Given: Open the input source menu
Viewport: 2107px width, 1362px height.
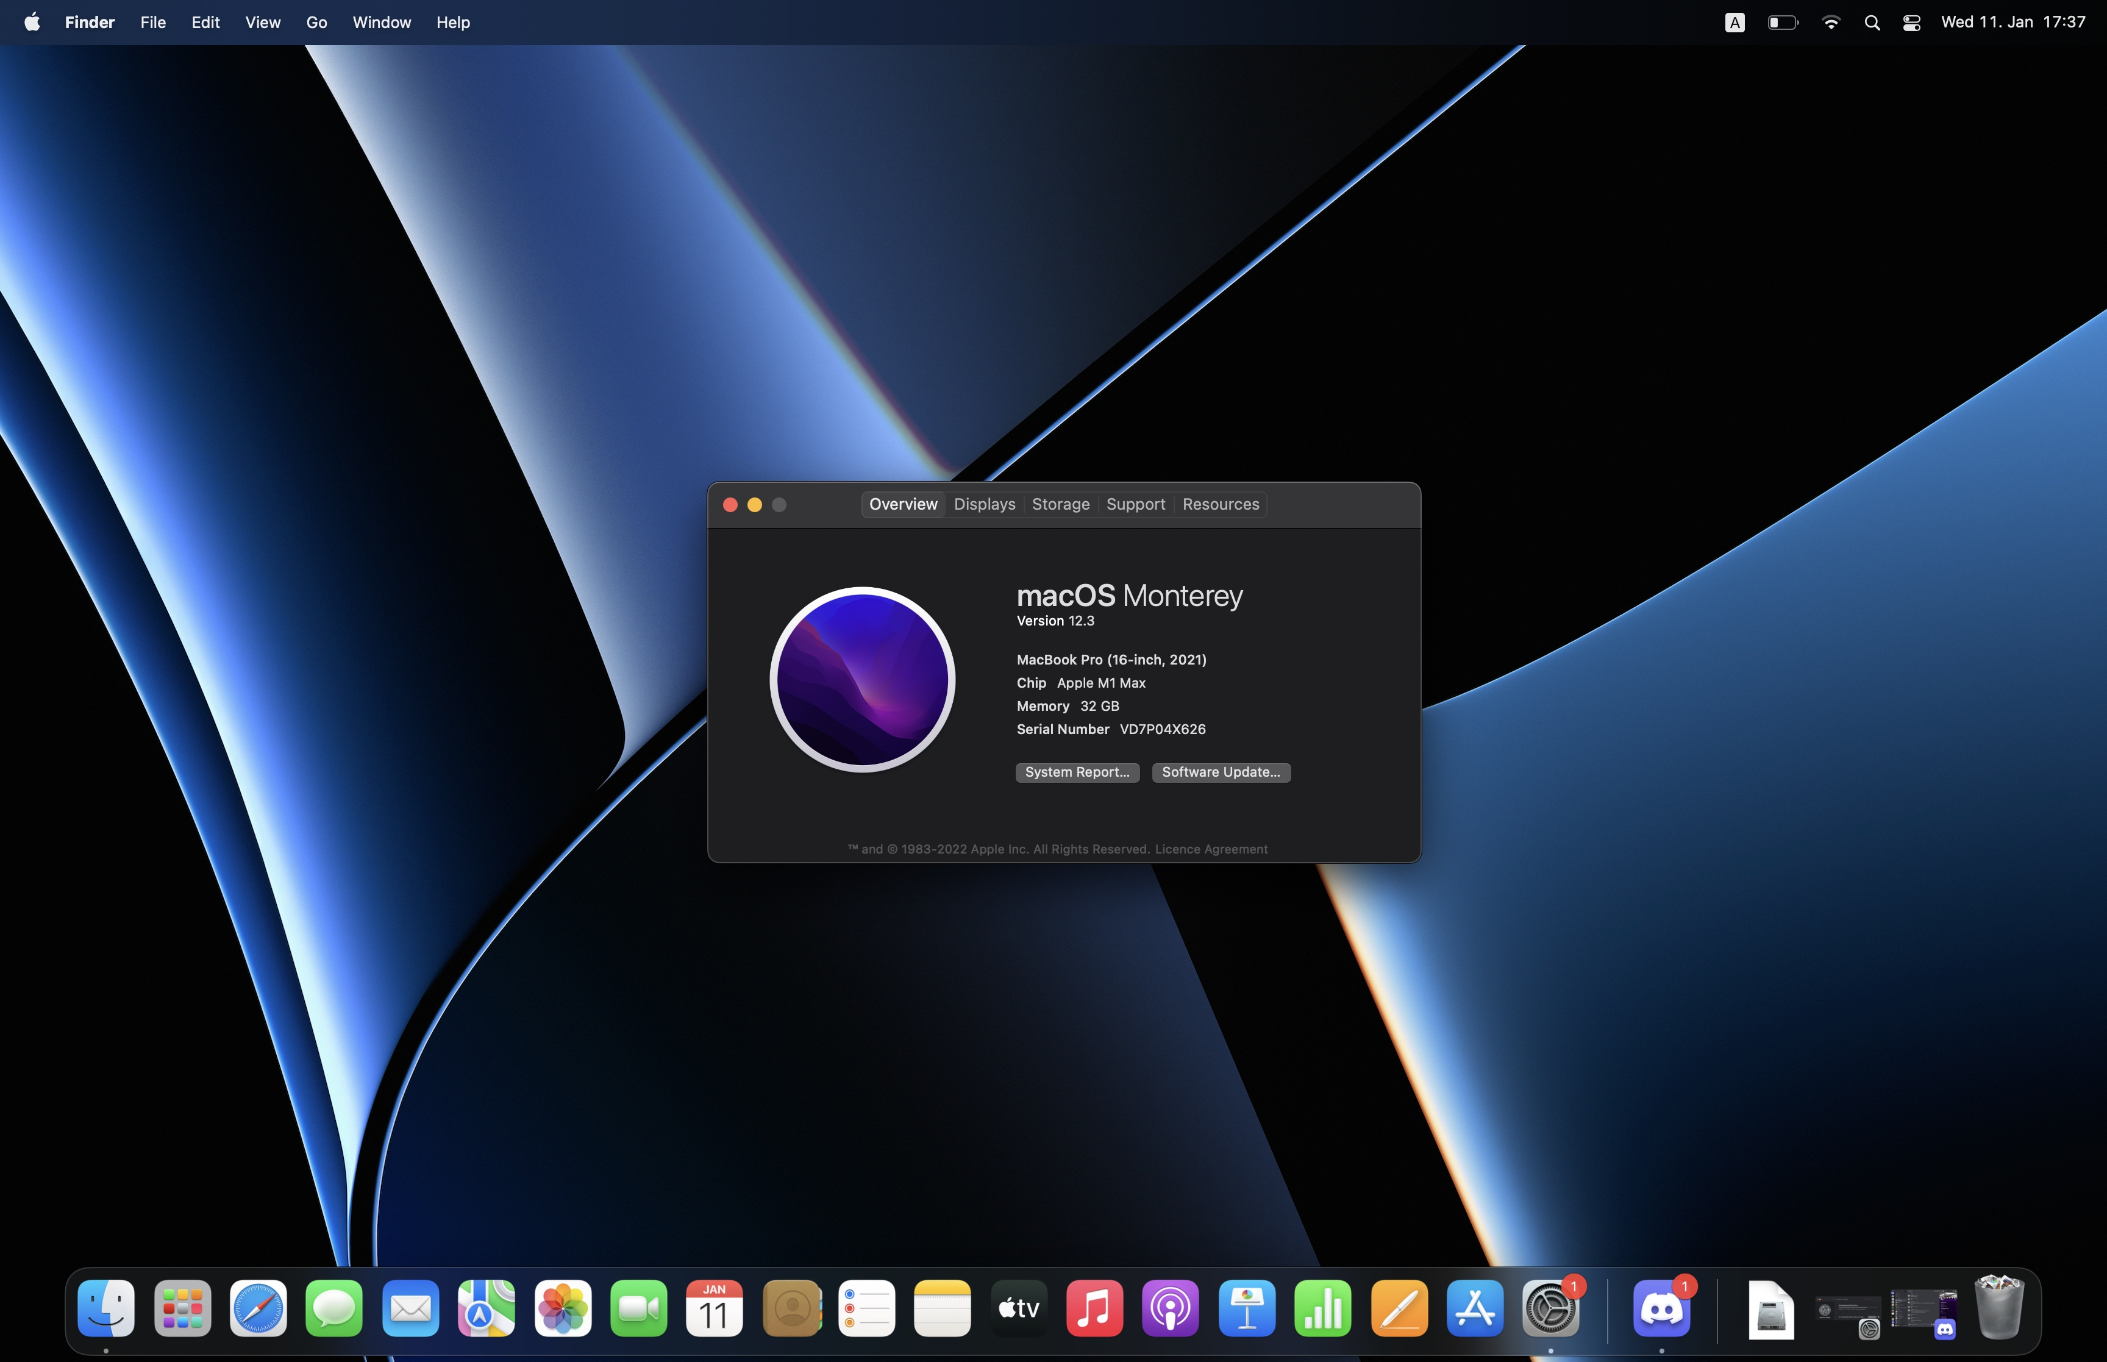Looking at the screenshot, I should click(x=1734, y=23).
